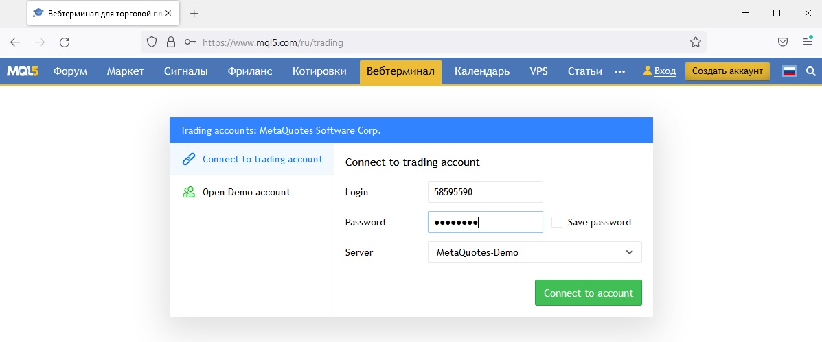Click the site padlock icon
Image resolution: width=822 pixels, height=342 pixels.
click(170, 42)
